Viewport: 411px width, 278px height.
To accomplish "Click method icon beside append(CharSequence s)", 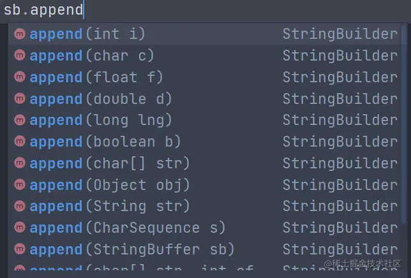I will coord(20,228).
